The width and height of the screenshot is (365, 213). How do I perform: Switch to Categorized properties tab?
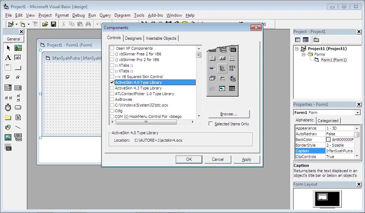[x=328, y=120]
